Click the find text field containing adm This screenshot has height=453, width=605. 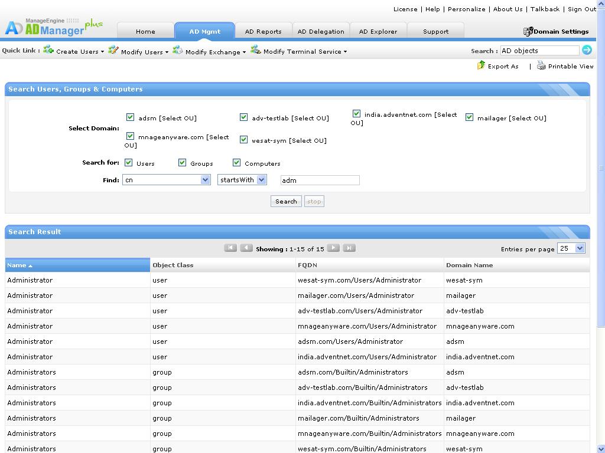[320, 180]
